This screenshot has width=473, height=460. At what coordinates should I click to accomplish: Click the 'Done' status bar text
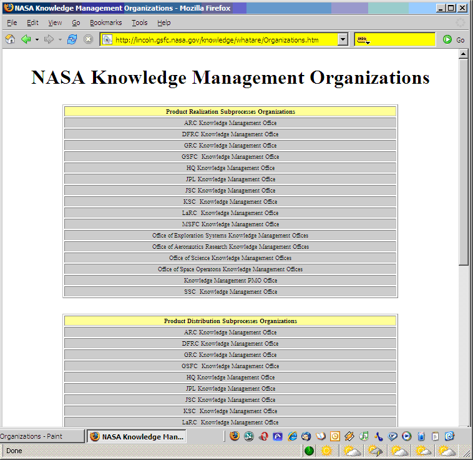pos(14,451)
